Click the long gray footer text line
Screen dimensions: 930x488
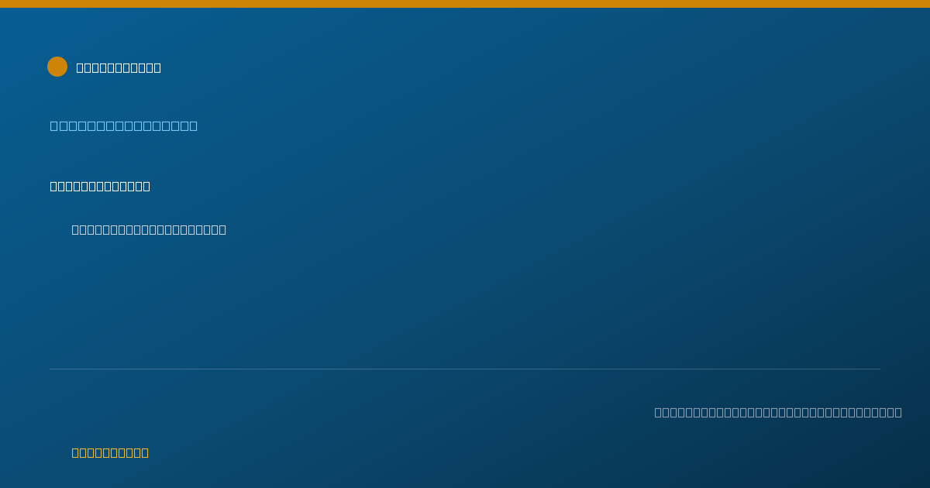point(778,412)
